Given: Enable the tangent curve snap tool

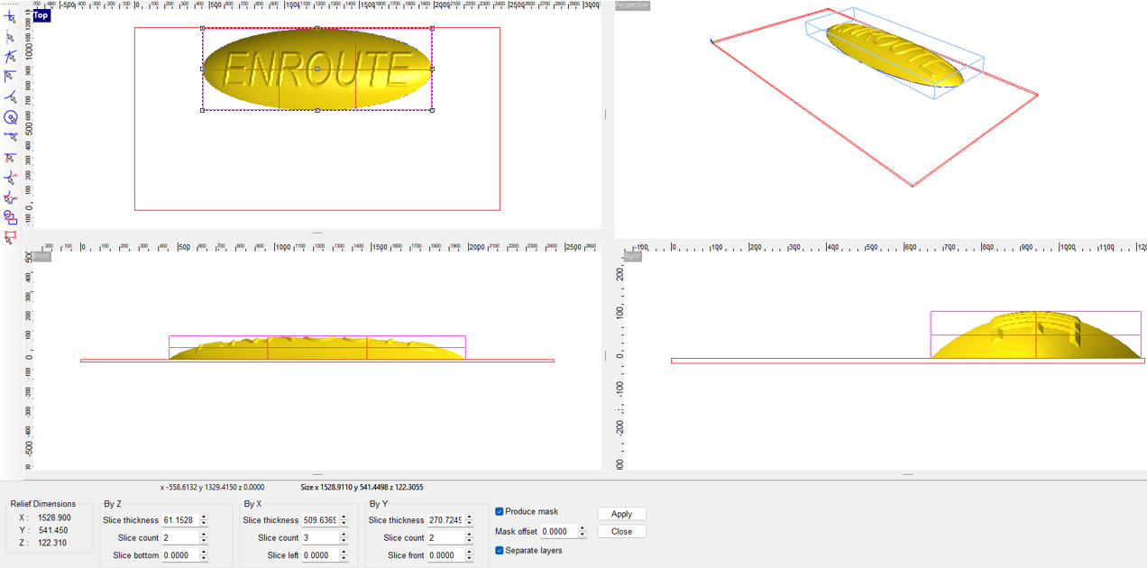Looking at the screenshot, I should pos(11,96).
